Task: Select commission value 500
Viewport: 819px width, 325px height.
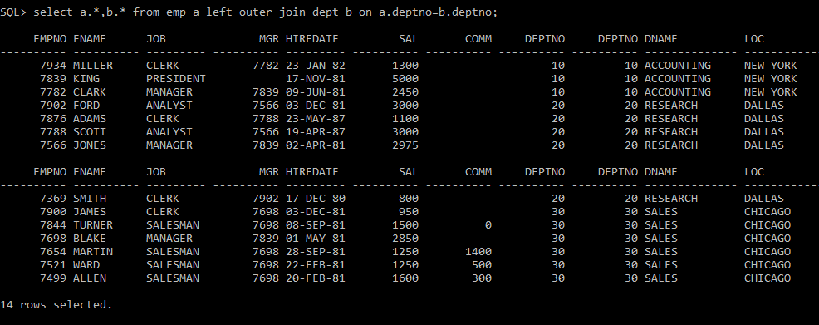Action: click(482, 265)
